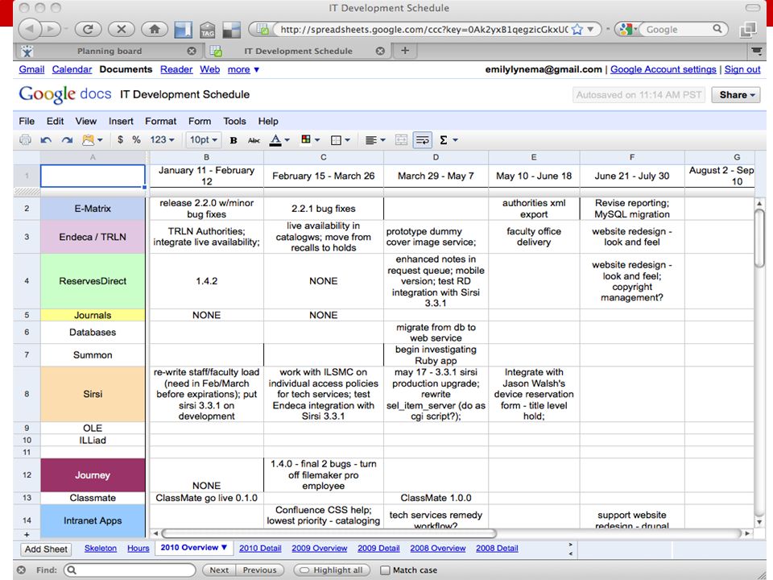Viewport: 773px width, 580px height.
Task: Format cells as percent
Action: pyautogui.click(x=137, y=140)
